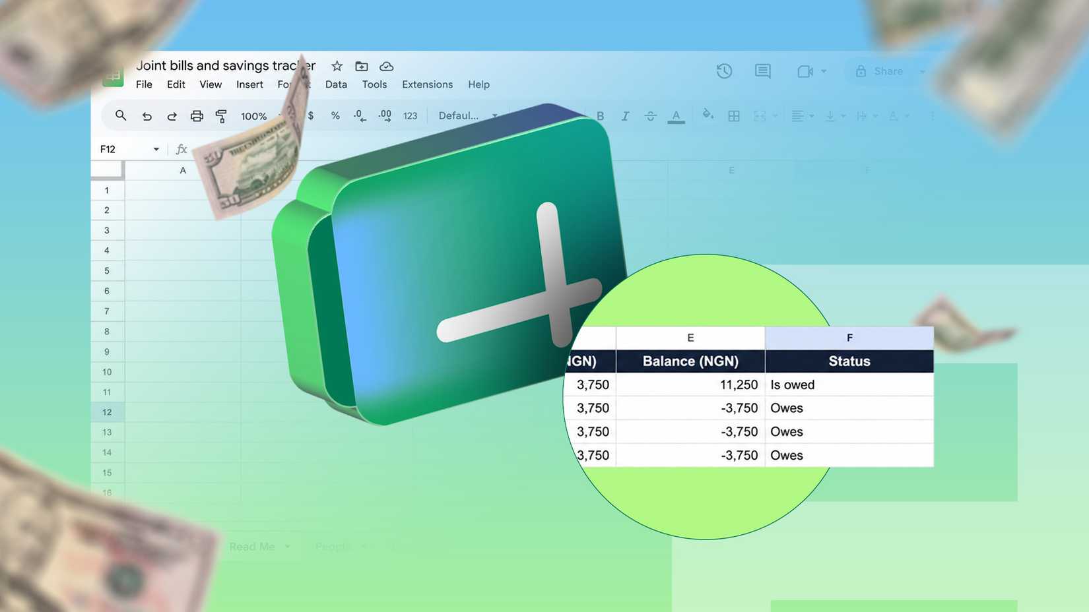This screenshot has width=1089, height=612.
Task: Click the search menus magnifier icon
Action: (120, 115)
